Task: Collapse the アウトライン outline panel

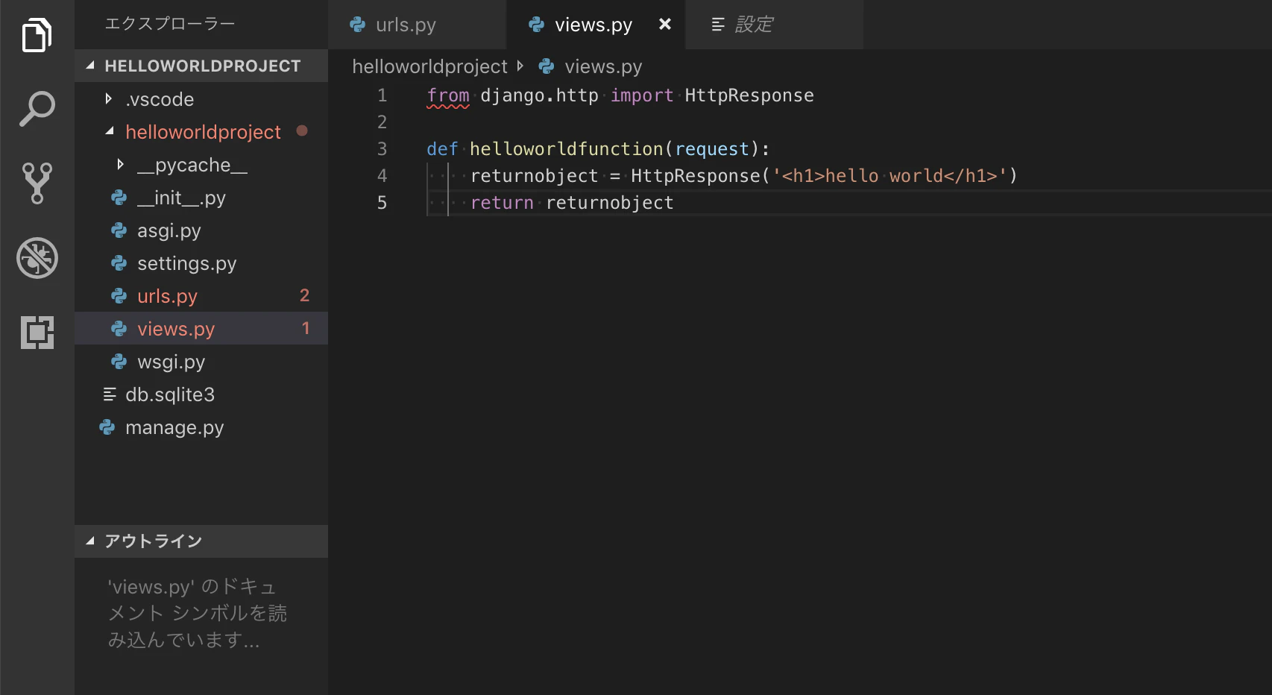Action: pyautogui.click(x=90, y=541)
